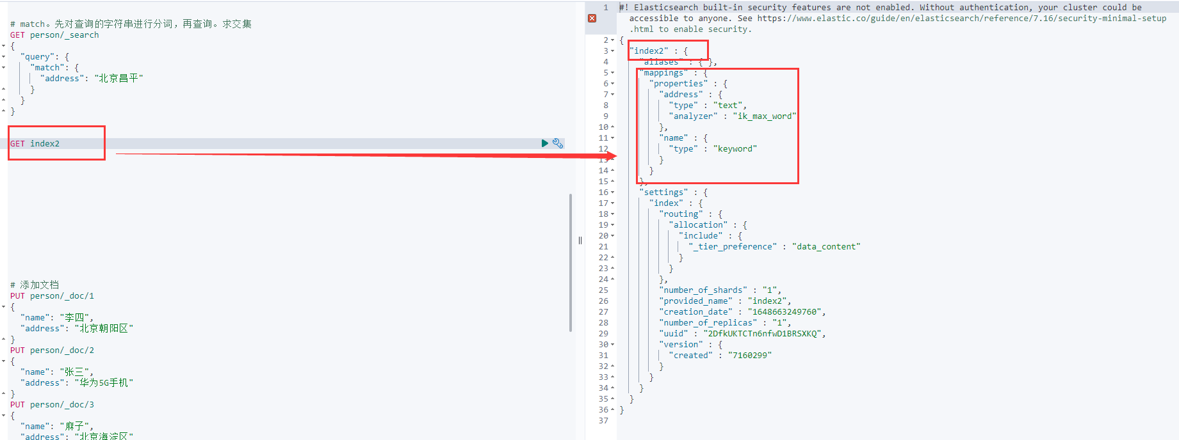Click the "address": "北京昌平" query line

[x=92, y=78]
